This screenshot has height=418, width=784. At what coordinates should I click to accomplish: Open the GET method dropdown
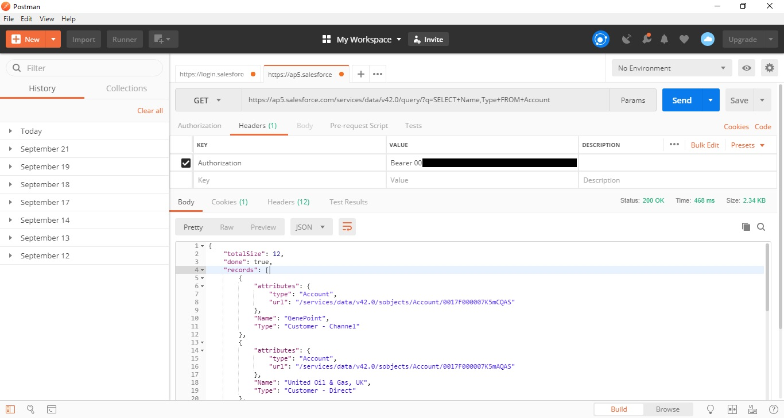click(x=207, y=100)
